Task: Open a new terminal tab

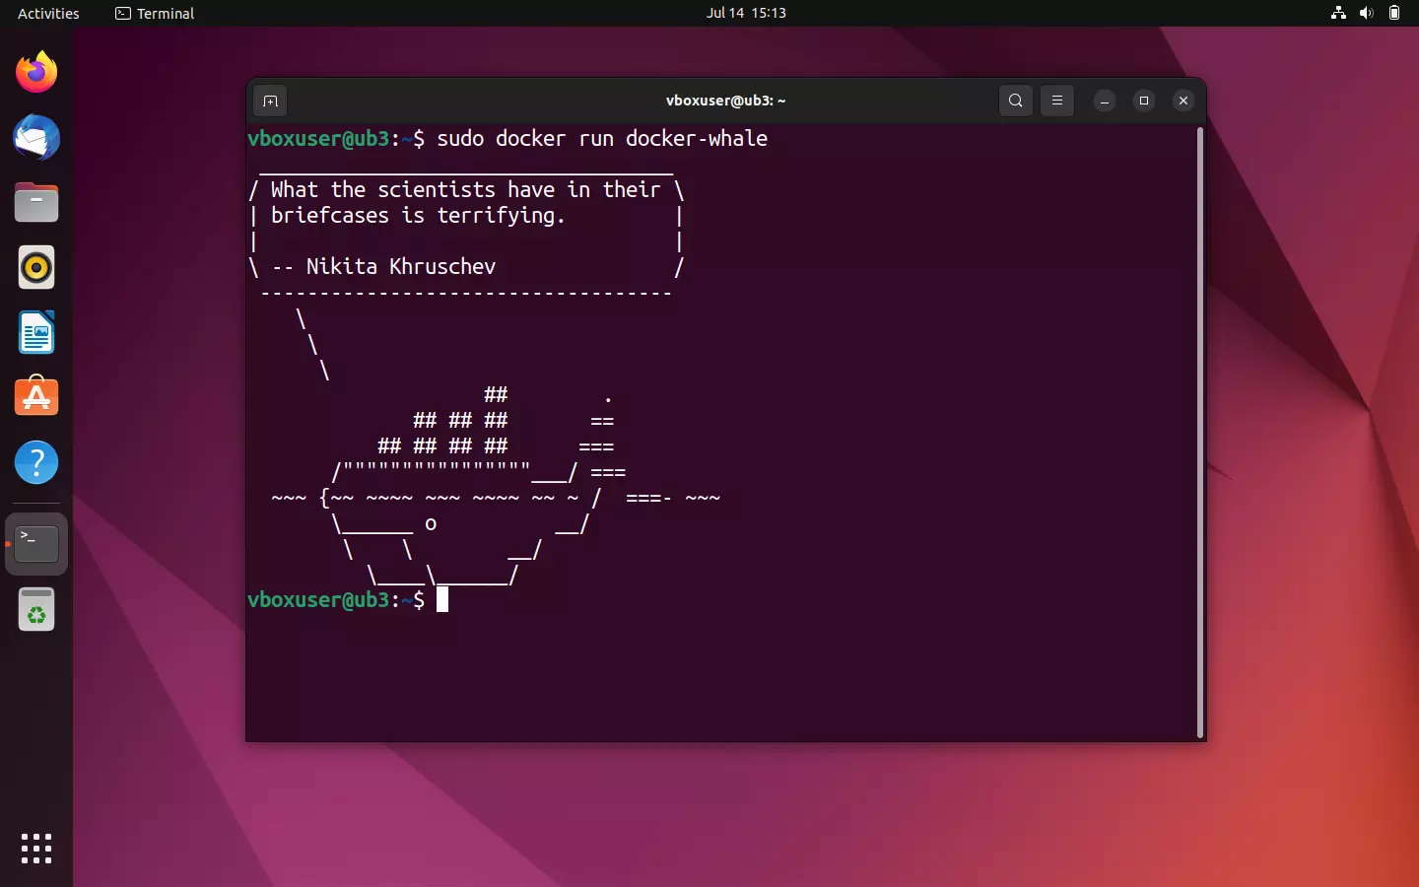Action: point(270,101)
